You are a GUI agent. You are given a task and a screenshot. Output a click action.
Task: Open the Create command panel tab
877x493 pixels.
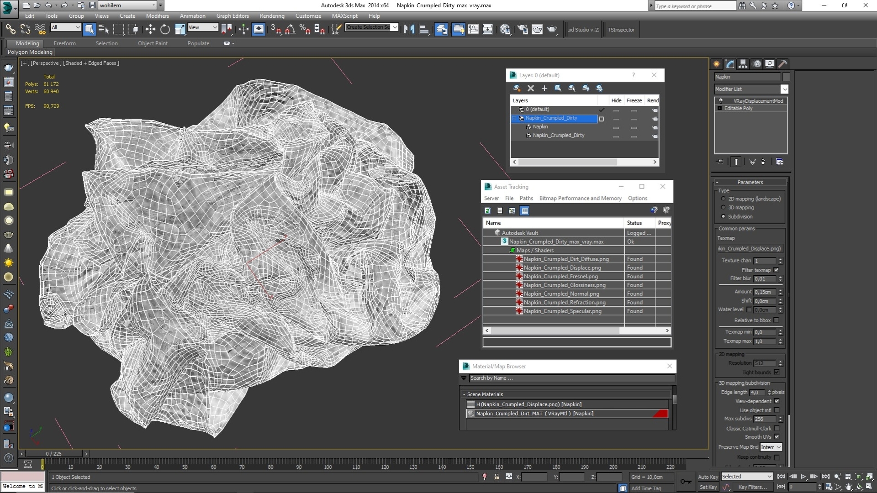click(716, 64)
